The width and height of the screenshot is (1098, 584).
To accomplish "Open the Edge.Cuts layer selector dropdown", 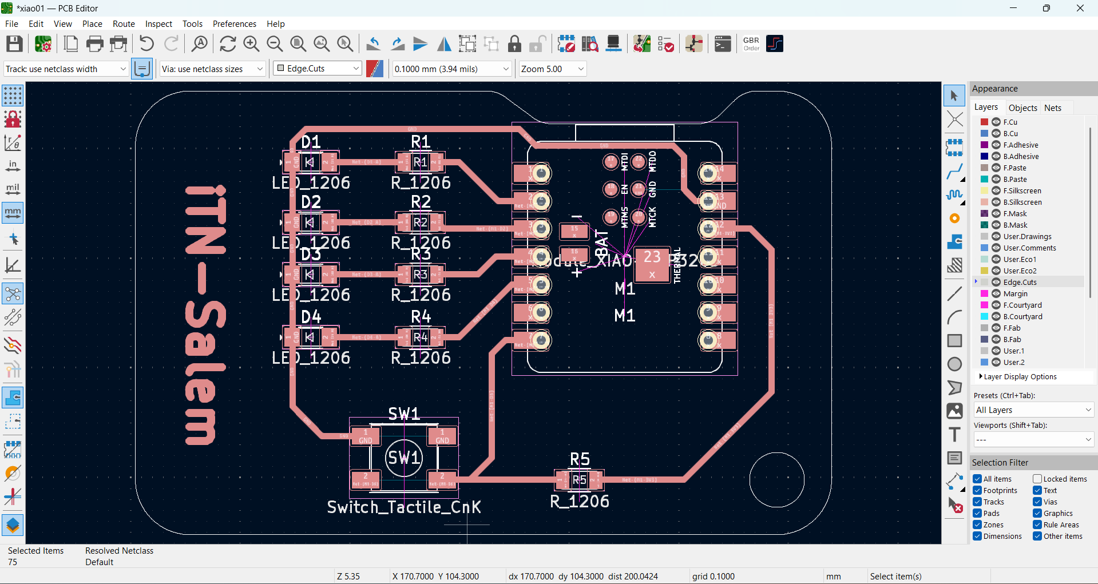I will (318, 69).
